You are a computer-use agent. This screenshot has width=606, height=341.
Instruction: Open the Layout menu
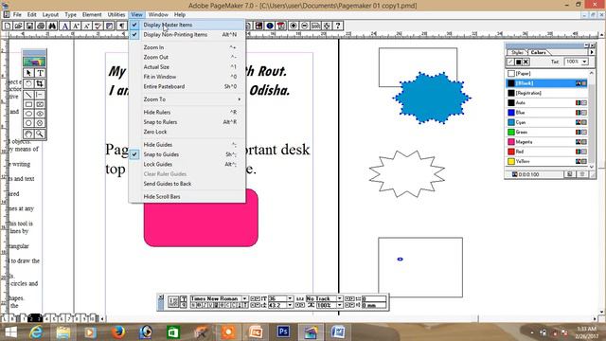tap(50, 15)
